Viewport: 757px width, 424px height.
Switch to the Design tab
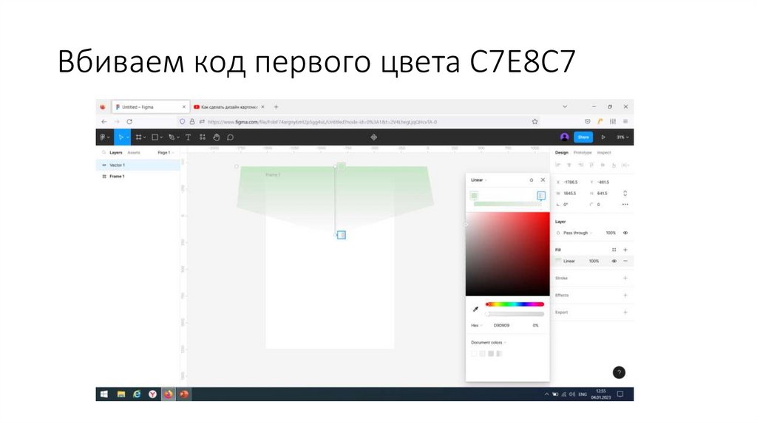562,152
